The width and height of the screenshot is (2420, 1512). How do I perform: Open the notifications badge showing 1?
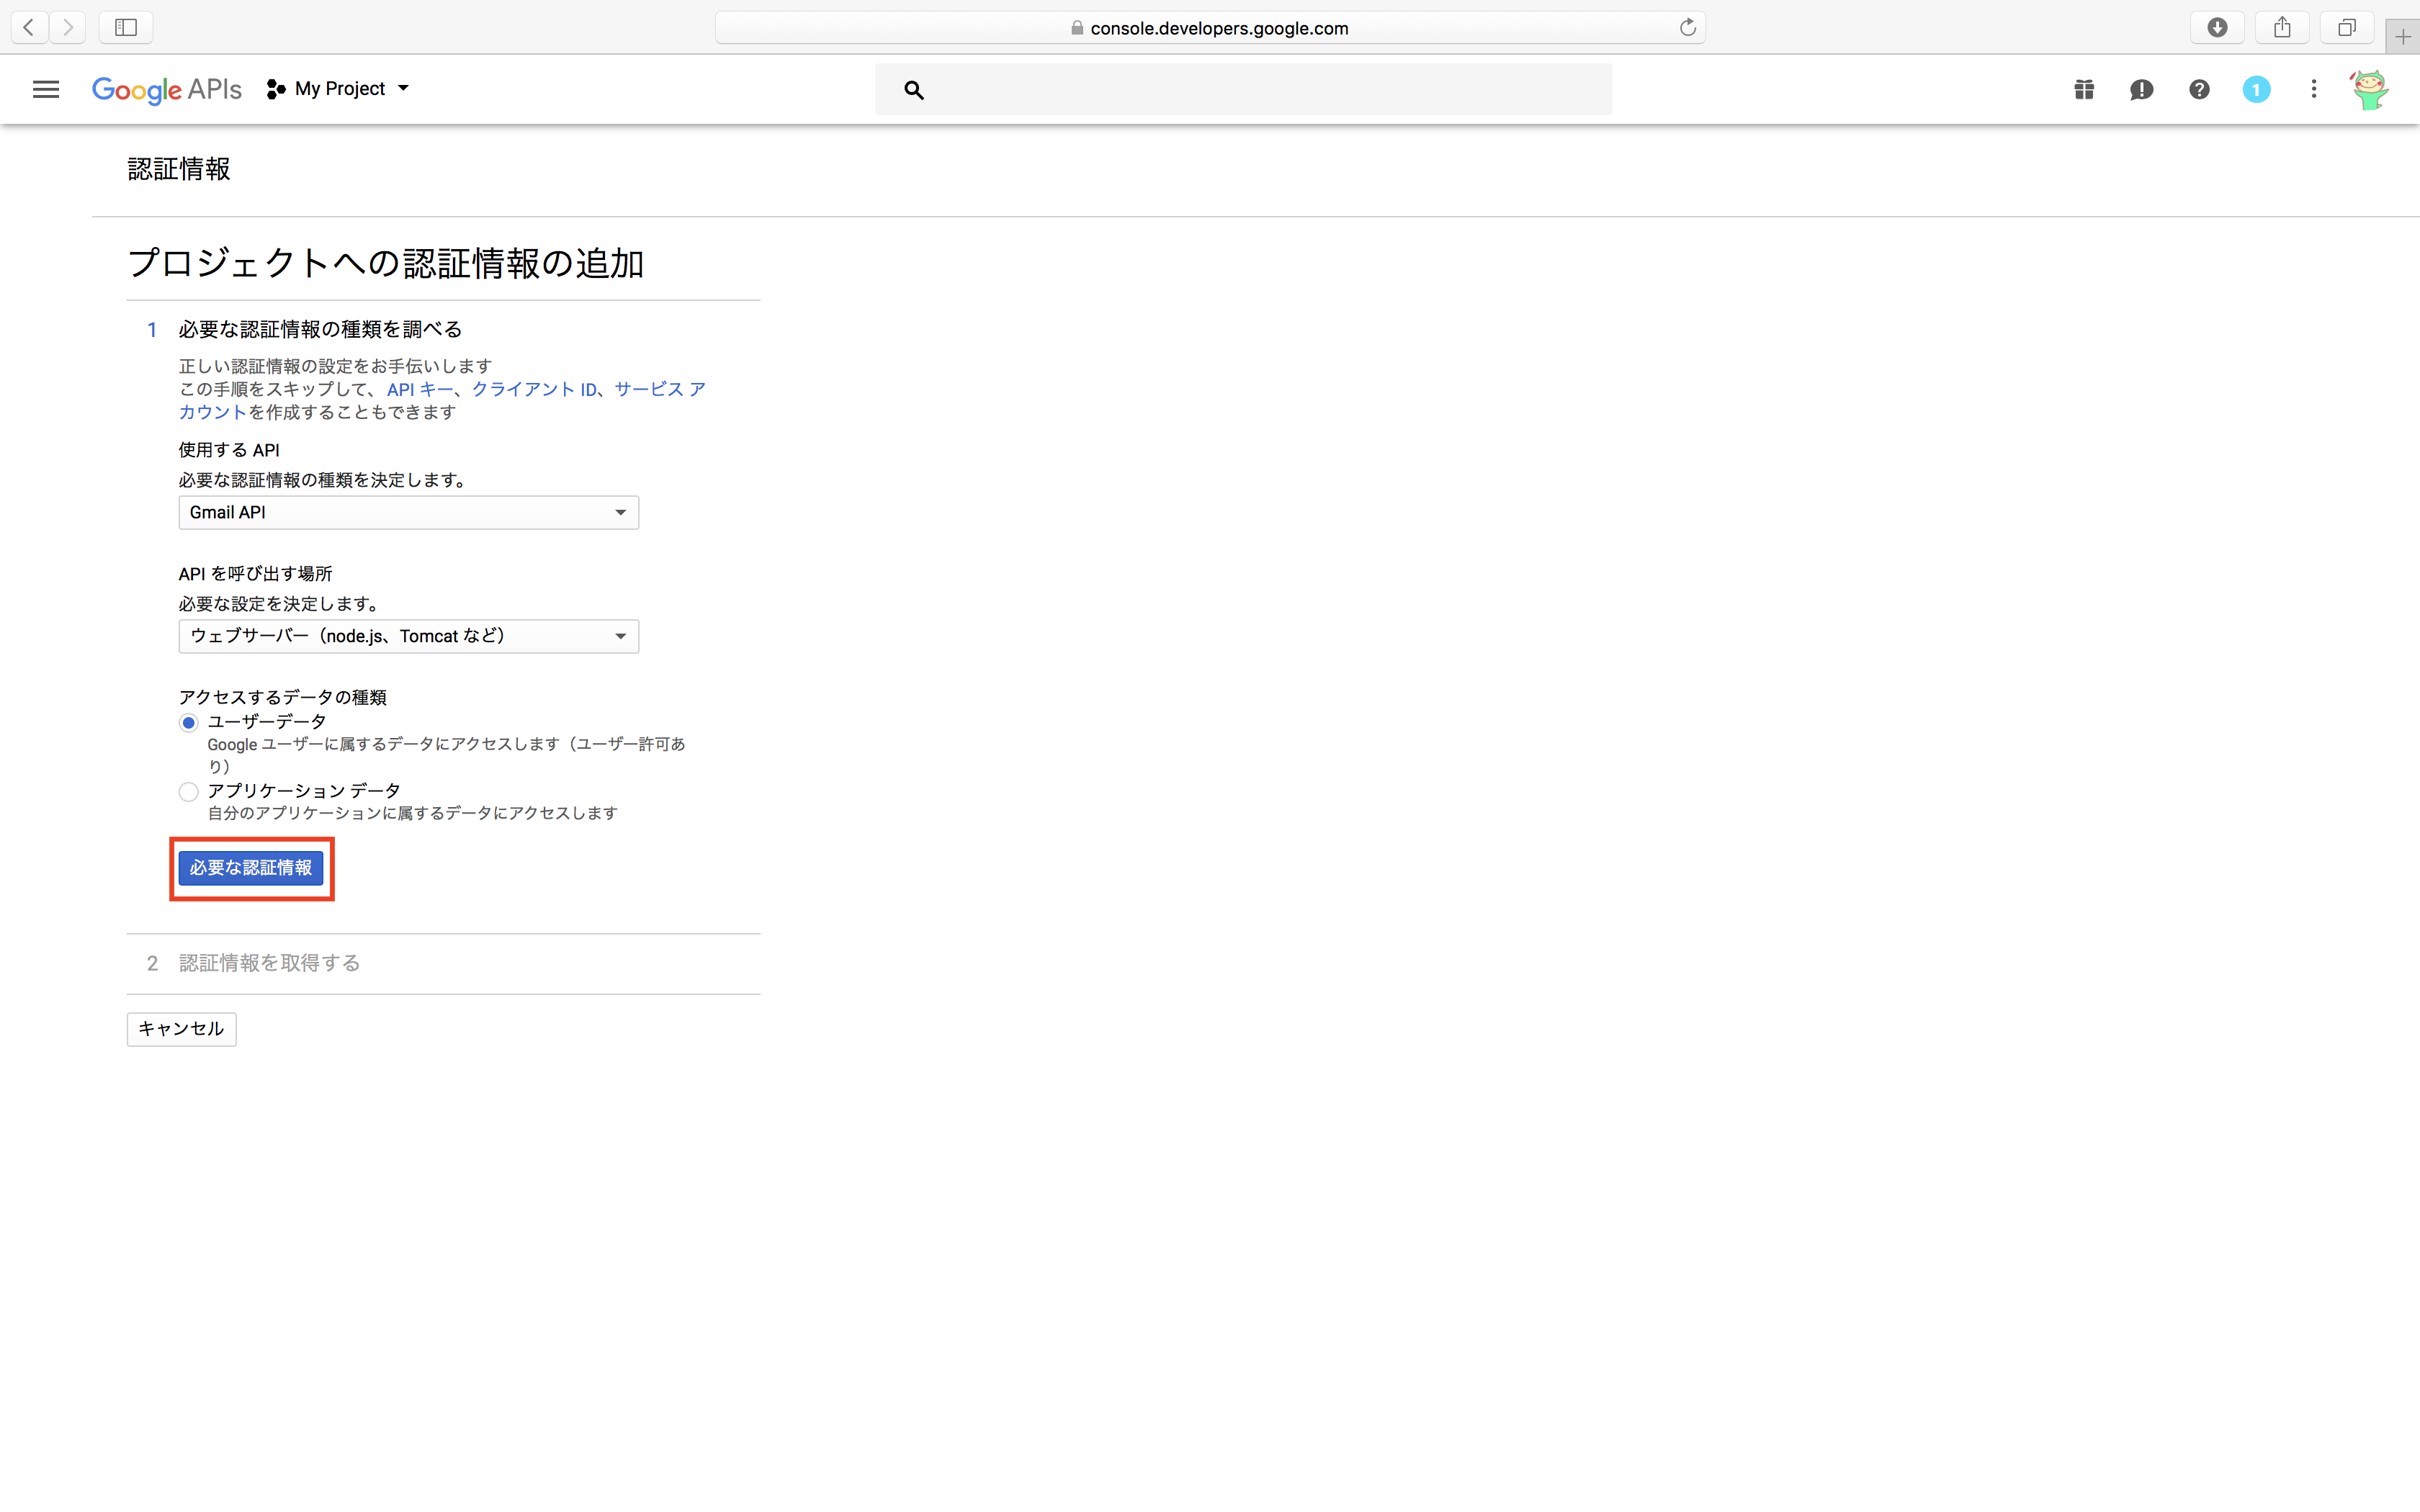pyautogui.click(x=2256, y=90)
